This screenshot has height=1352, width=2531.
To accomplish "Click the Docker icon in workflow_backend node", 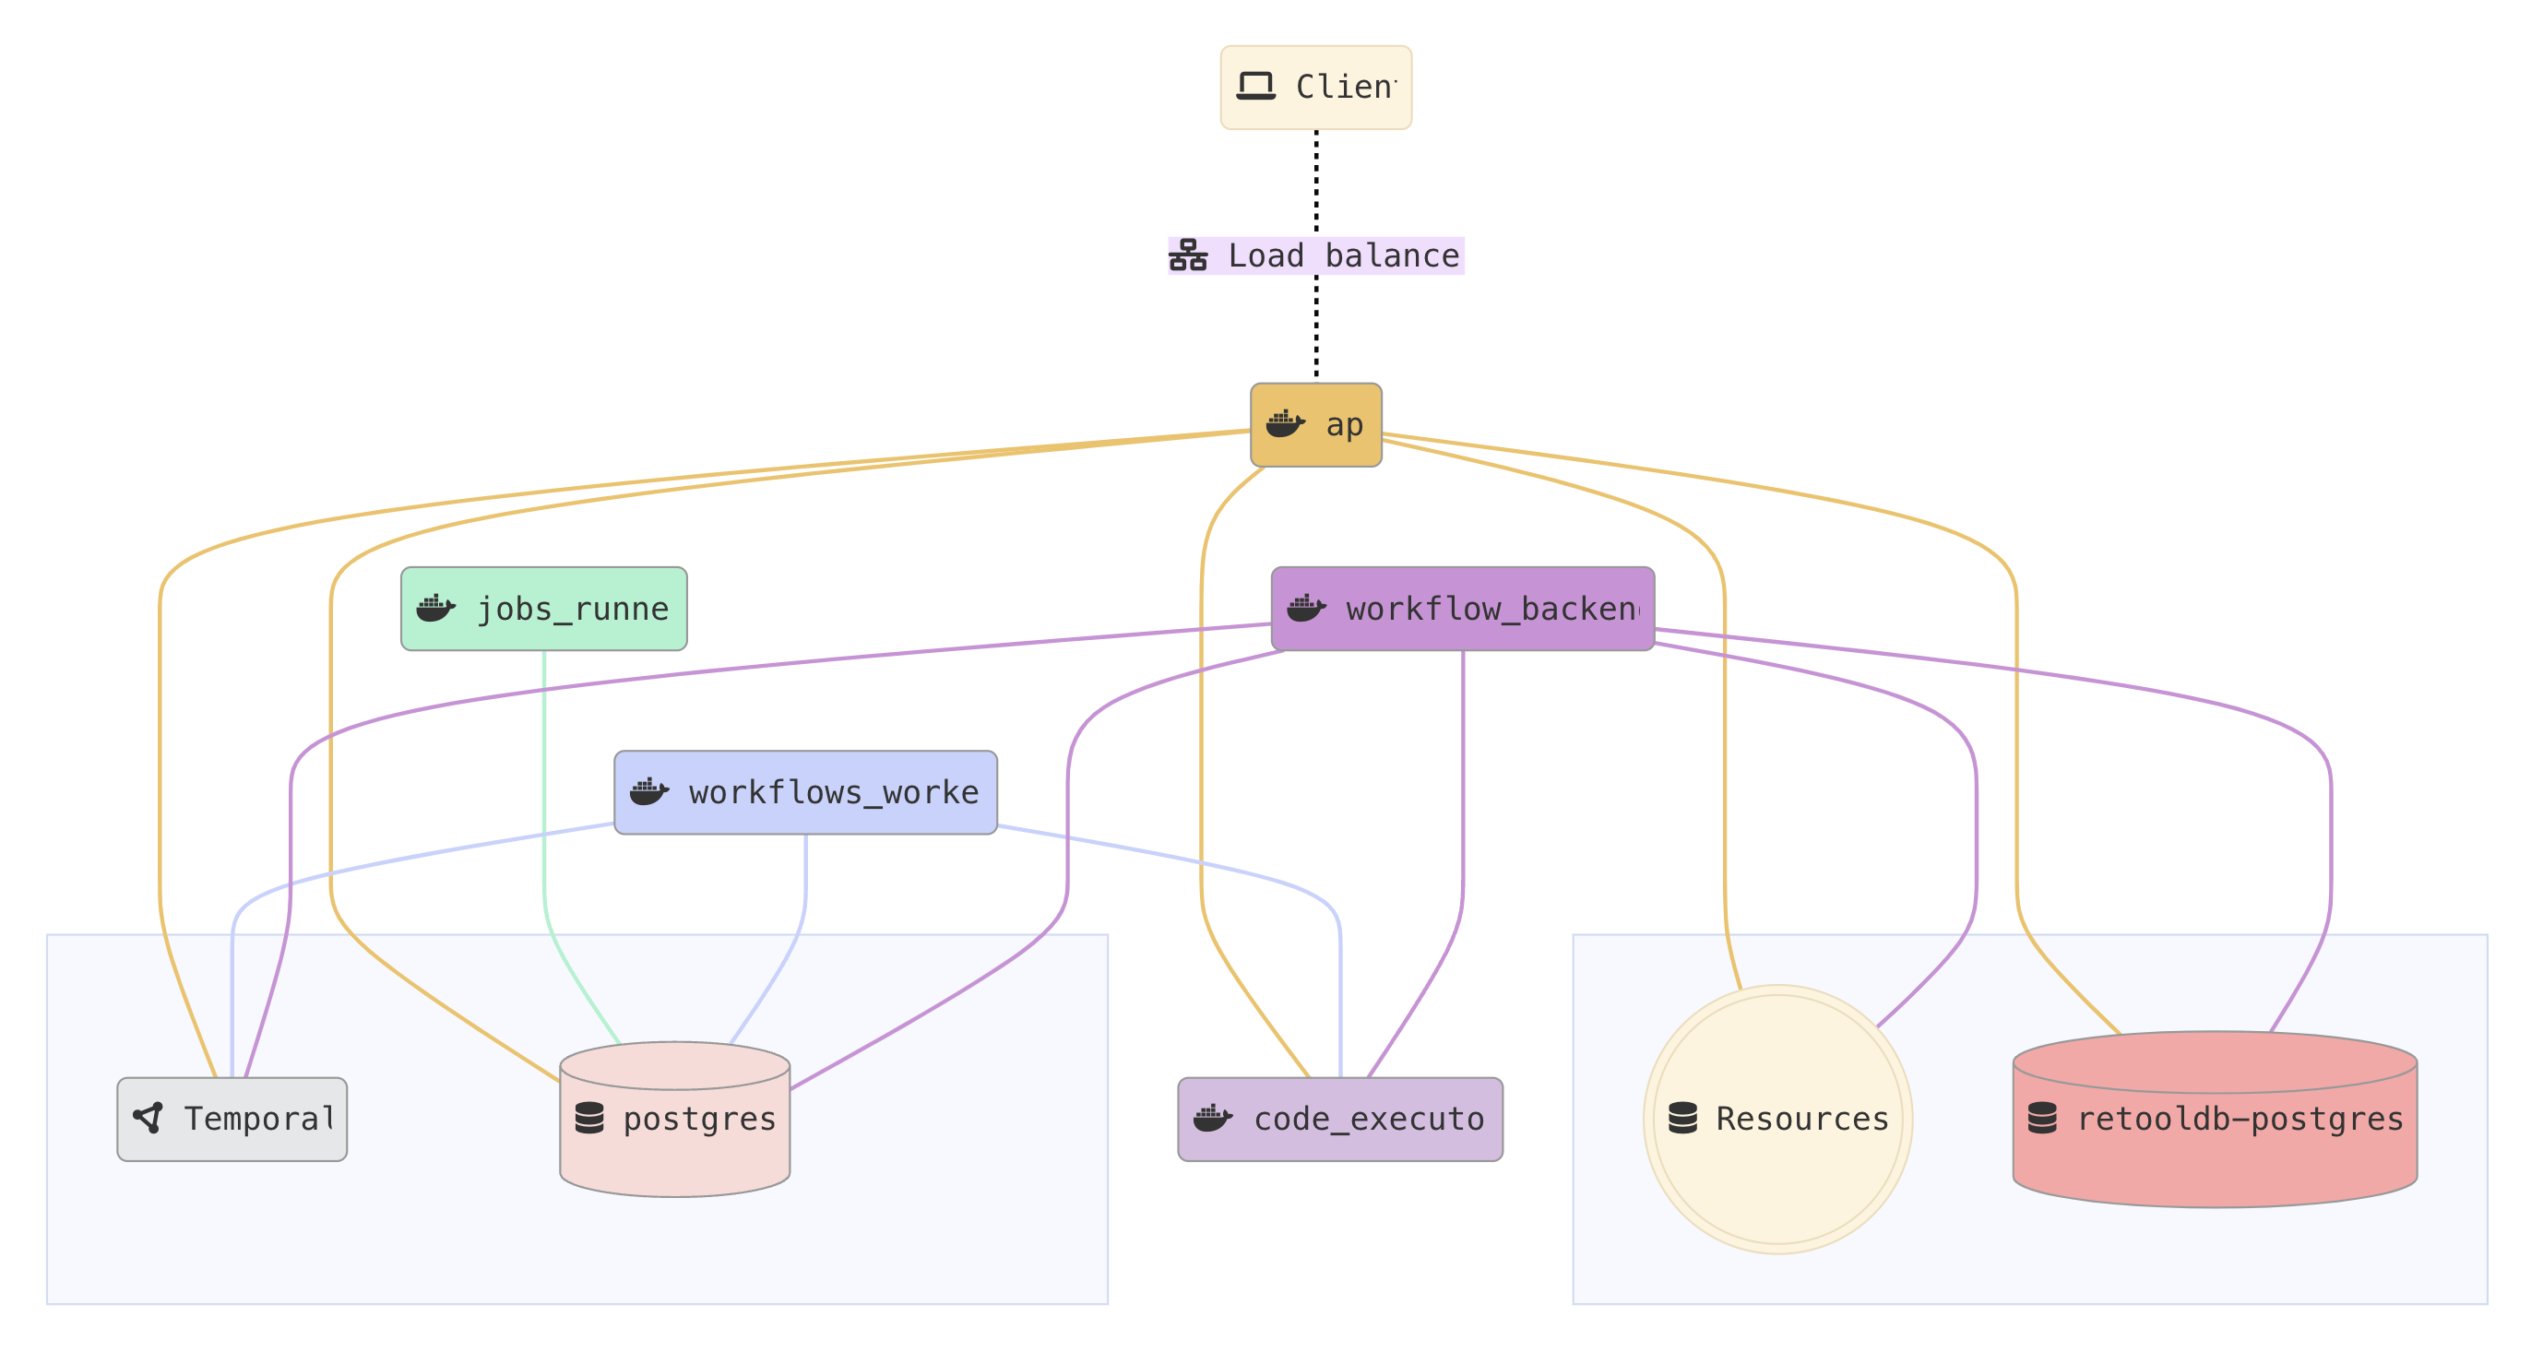I will 1306,608.
